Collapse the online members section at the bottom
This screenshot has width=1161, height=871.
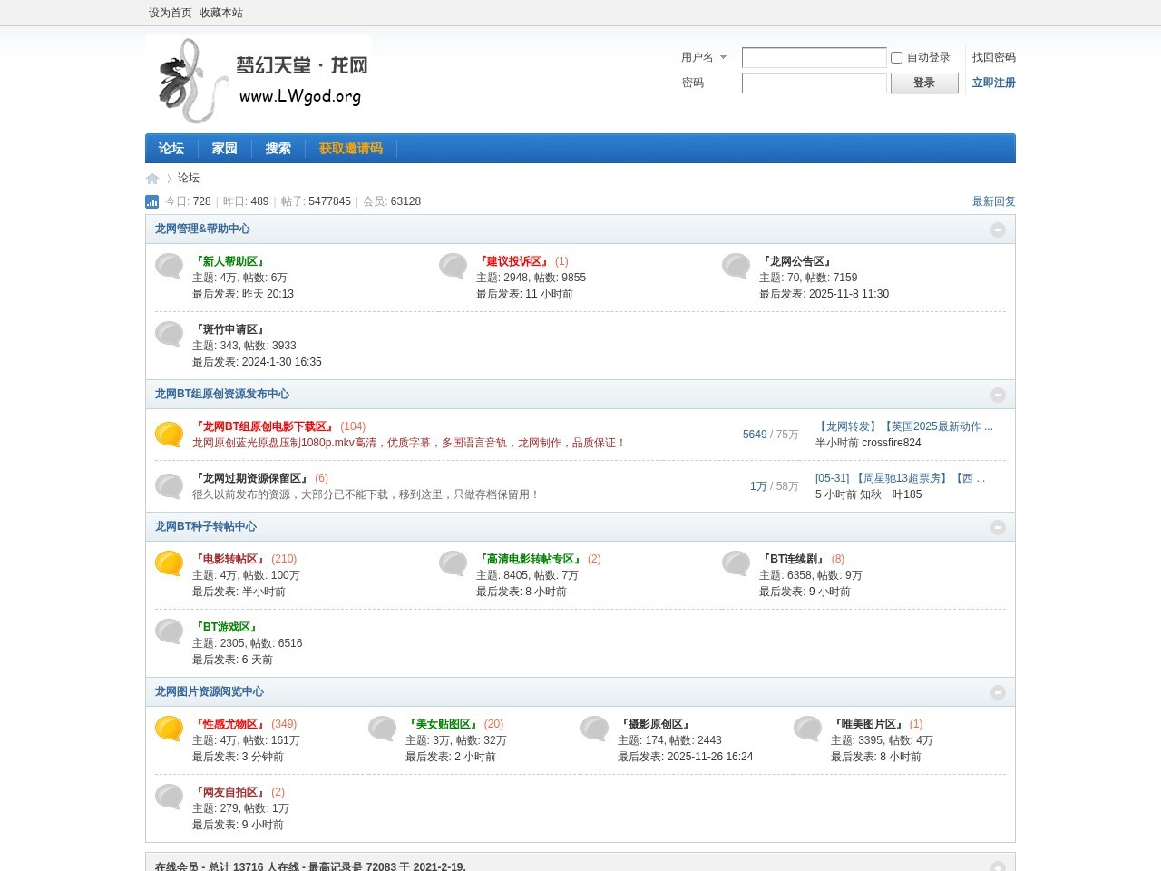pos(999,867)
